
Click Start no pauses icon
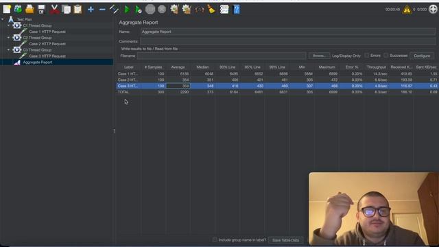pyautogui.click(x=139, y=10)
